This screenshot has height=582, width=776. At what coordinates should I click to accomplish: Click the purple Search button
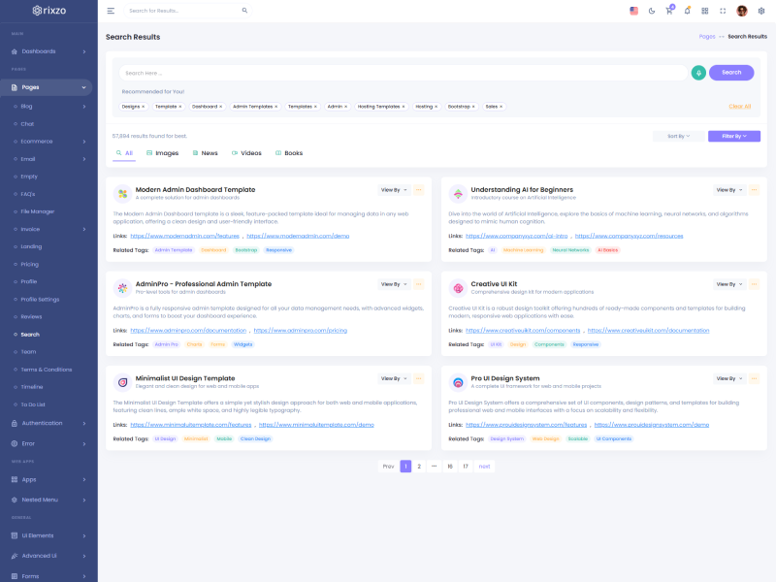pos(730,73)
